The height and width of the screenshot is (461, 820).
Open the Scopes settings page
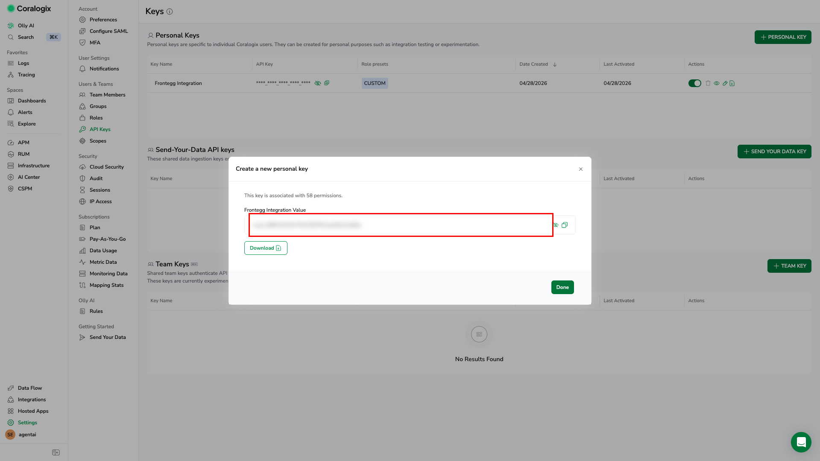tap(98, 141)
